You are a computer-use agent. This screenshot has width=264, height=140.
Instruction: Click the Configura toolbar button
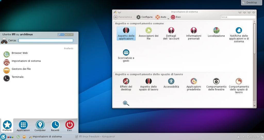pyautogui.click(x=144, y=17)
